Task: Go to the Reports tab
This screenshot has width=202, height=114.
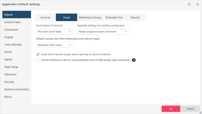Action: pyautogui.click(x=135, y=17)
